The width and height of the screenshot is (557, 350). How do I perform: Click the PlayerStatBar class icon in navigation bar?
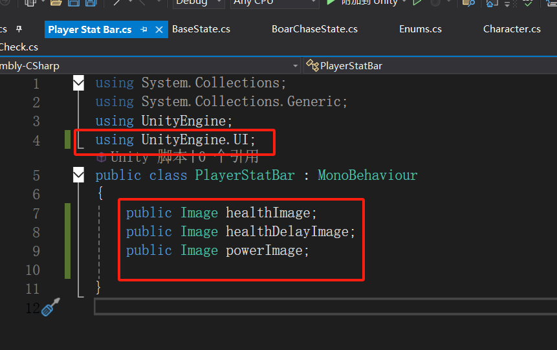click(312, 65)
